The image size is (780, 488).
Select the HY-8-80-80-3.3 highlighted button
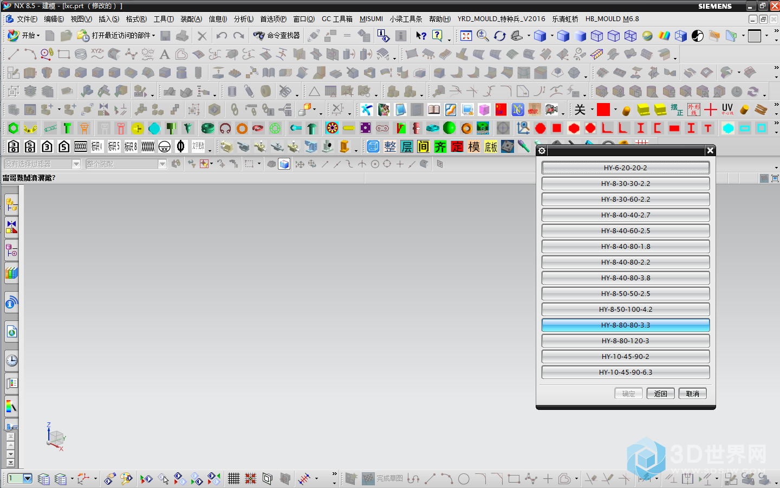tap(626, 325)
